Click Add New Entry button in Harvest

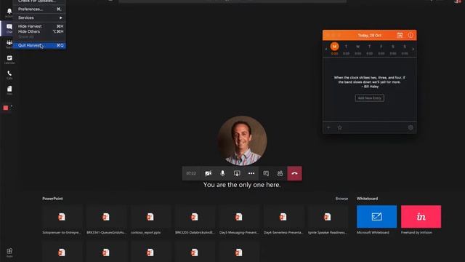(x=370, y=98)
